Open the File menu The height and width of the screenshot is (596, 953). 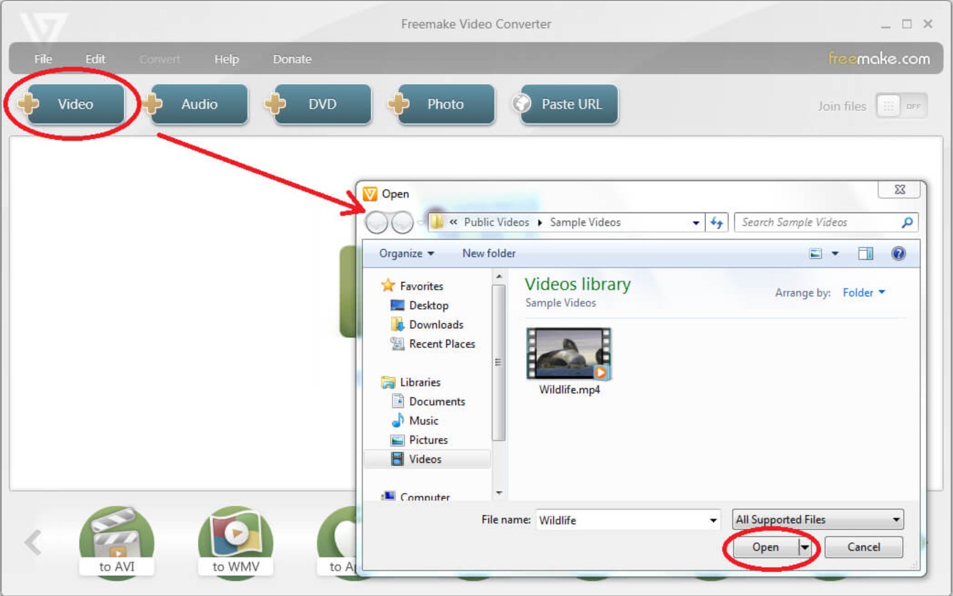42,59
